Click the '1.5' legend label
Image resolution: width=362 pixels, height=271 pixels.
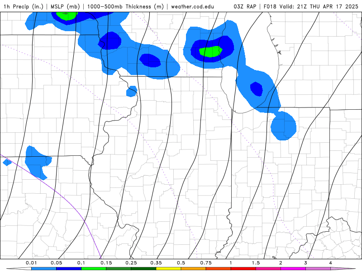point(256,263)
